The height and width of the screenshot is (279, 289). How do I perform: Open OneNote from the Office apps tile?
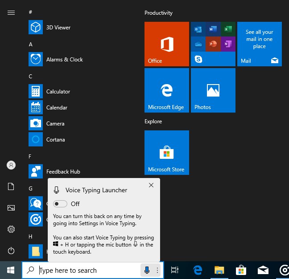point(228,44)
